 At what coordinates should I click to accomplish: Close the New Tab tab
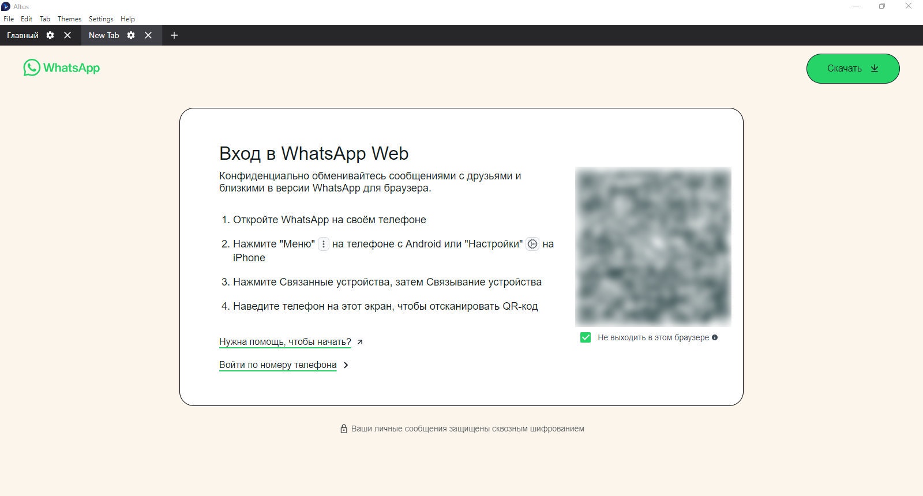coord(148,35)
